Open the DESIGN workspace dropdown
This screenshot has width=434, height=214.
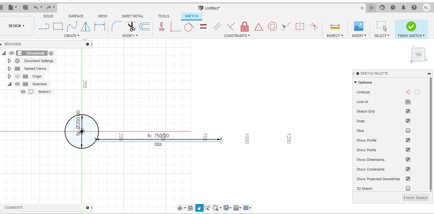click(17, 26)
